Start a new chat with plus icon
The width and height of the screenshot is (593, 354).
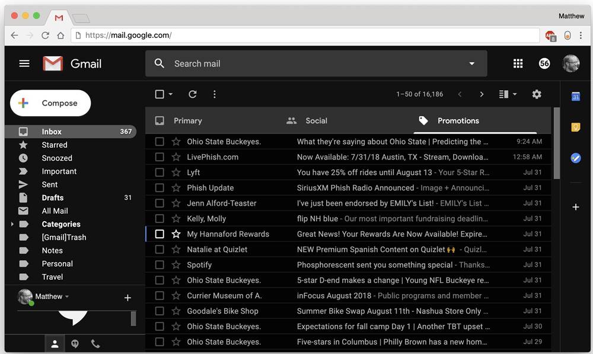[128, 298]
